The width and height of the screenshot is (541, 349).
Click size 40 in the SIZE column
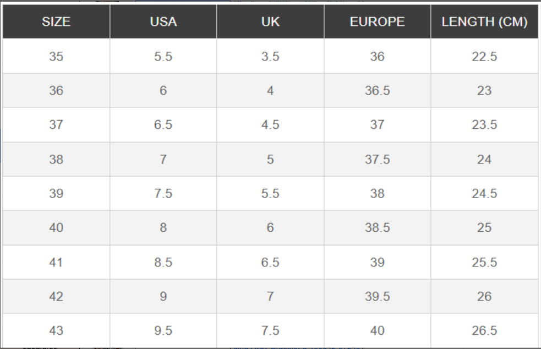pyautogui.click(x=56, y=228)
